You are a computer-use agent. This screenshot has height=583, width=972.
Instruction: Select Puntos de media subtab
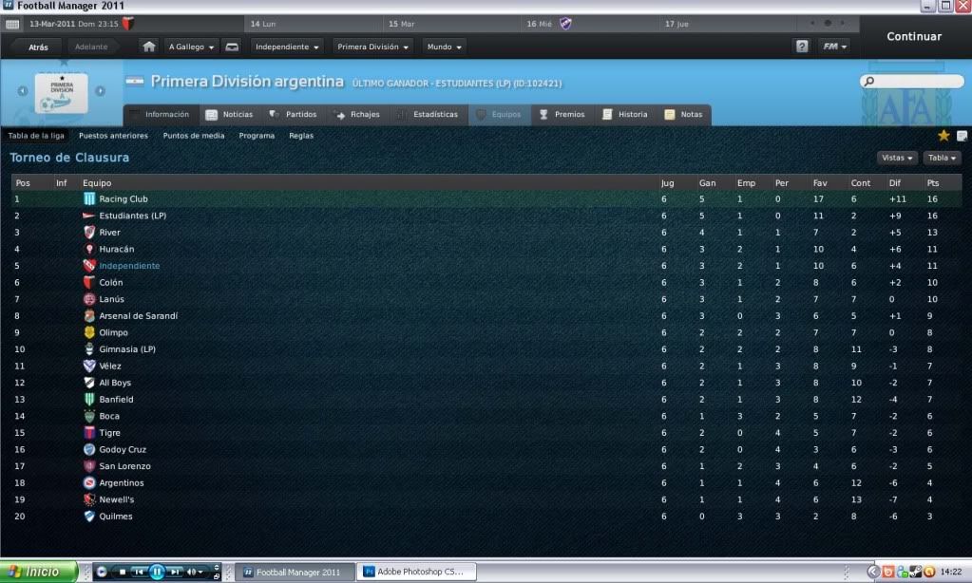[194, 136]
